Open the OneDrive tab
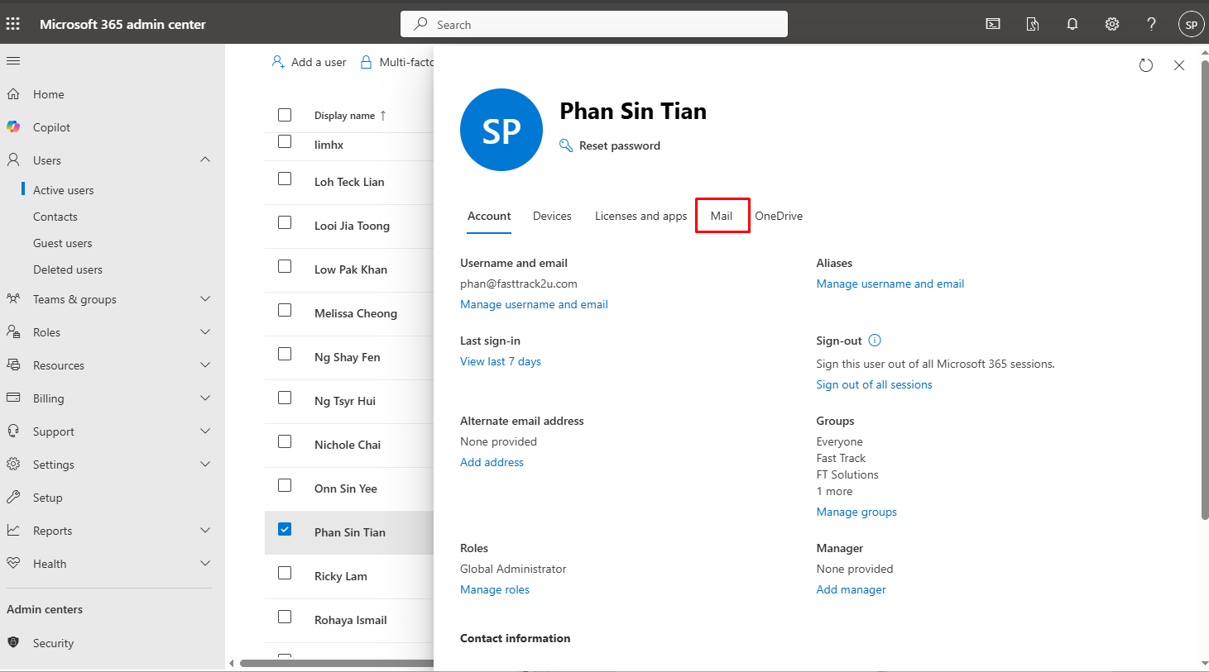 [779, 216]
